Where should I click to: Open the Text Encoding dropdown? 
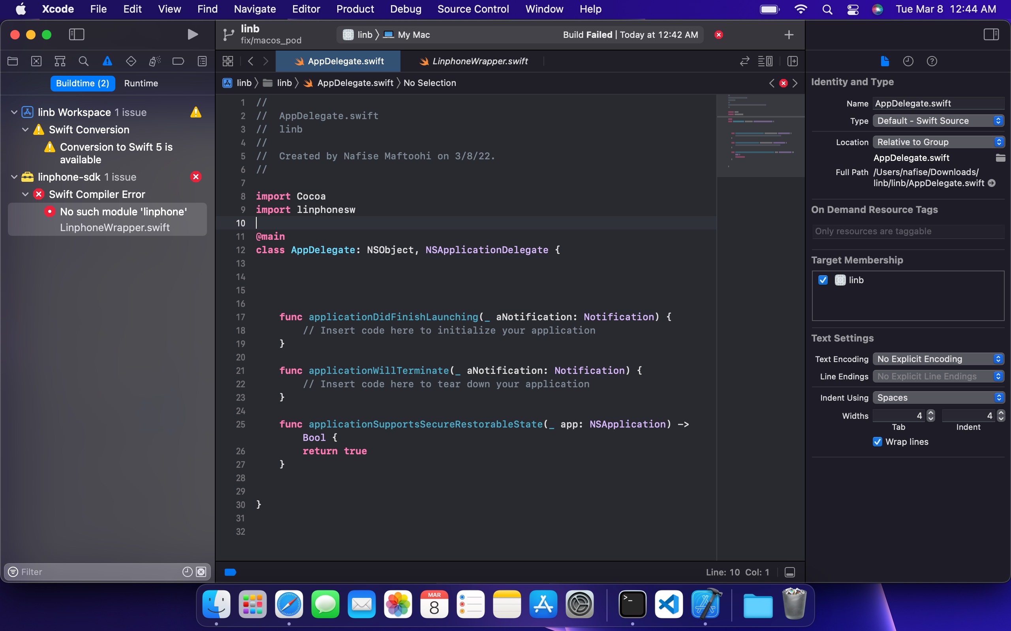[938, 358]
